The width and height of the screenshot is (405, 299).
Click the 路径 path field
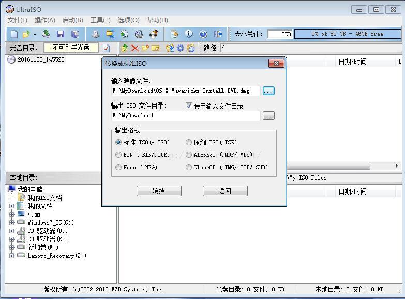click(311, 48)
